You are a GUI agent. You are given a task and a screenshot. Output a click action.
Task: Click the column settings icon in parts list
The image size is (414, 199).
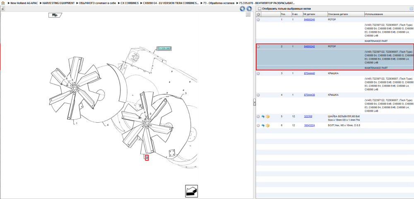pyautogui.click(x=411, y=9)
